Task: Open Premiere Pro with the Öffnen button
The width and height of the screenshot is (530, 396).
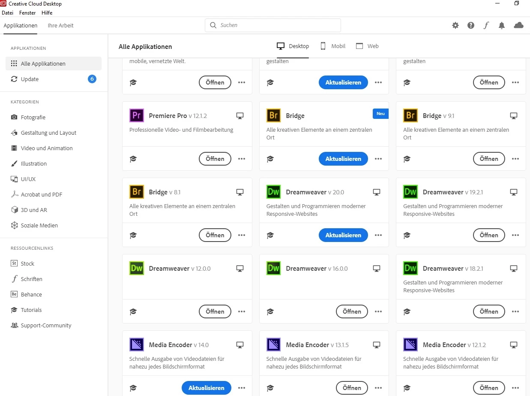Action: [215, 159]
